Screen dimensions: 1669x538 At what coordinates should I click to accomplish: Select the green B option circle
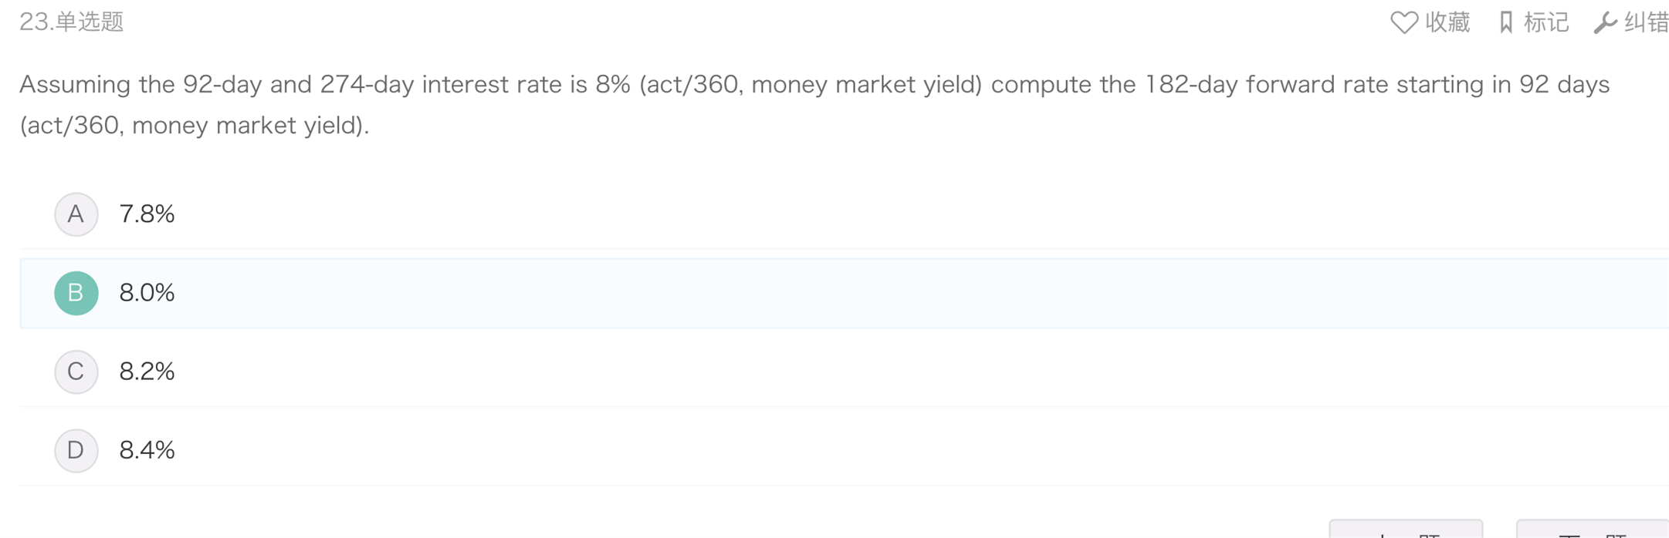[x=76, y=293]
